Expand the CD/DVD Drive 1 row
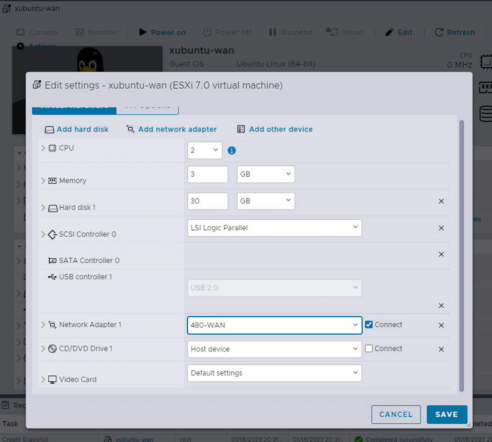The height and width of the screenshot is (442, 492). (x=43, y=349)
